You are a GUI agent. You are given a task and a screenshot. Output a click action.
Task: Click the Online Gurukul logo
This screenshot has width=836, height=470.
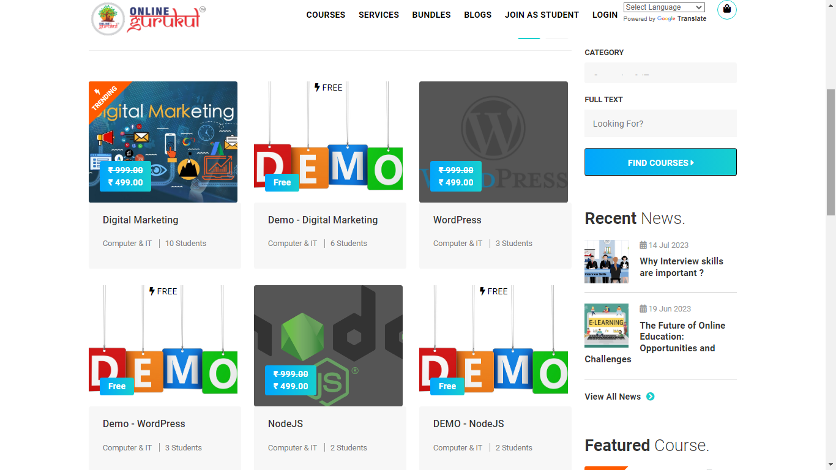(148, 18)
